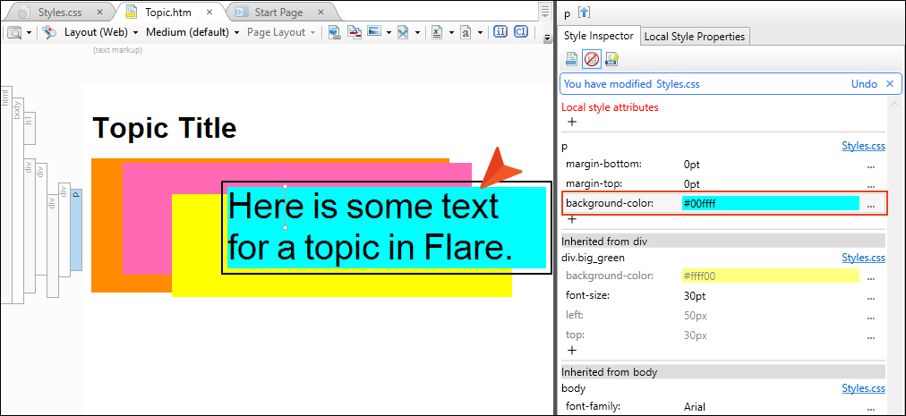Image resolution: width=906 pixels, height=416 pixels.
Task: Toggle the 'CI' toolbar button
Action: pyautogui.click(x=521, y=32)
